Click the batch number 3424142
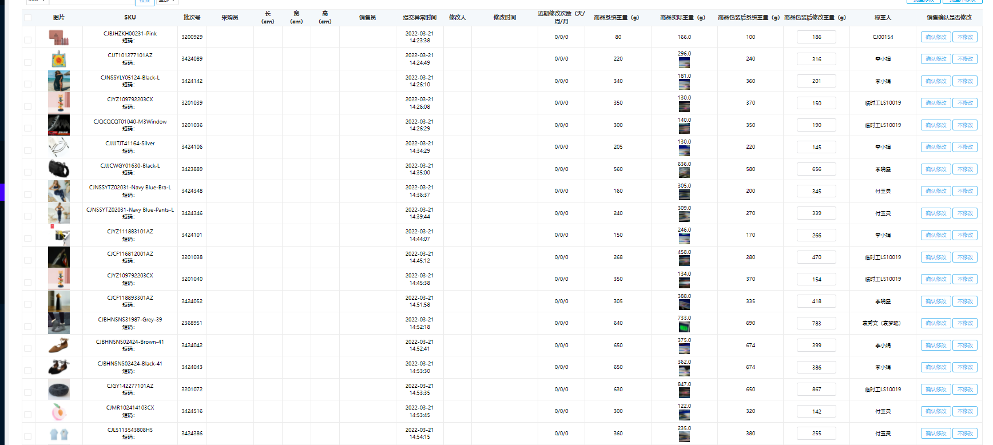 (x=192, y=81)
